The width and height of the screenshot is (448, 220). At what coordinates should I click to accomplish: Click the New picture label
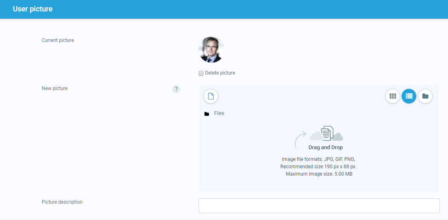pyautogui.click(x=55, y=88)
